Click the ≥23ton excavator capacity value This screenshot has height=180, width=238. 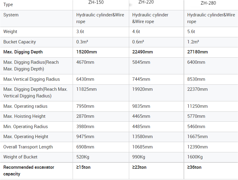tap(139, 167)
